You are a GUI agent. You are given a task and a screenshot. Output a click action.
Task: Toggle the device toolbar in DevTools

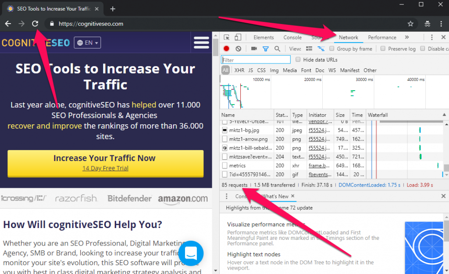pos(238,37)
